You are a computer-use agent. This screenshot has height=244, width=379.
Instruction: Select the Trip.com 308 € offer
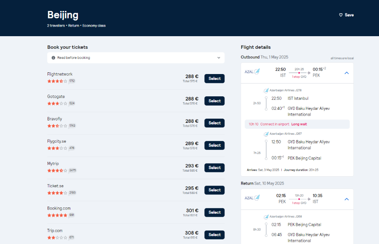click(214, 235)
